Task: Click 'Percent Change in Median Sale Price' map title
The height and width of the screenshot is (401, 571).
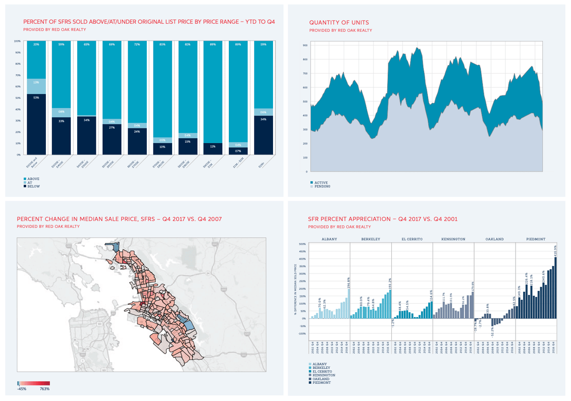Action: pyautogui.click(x=119, y=219)
